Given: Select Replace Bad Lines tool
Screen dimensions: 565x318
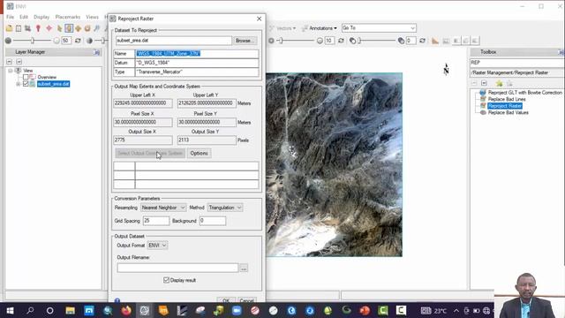Looking at the screenshot, I should (507, 99).
